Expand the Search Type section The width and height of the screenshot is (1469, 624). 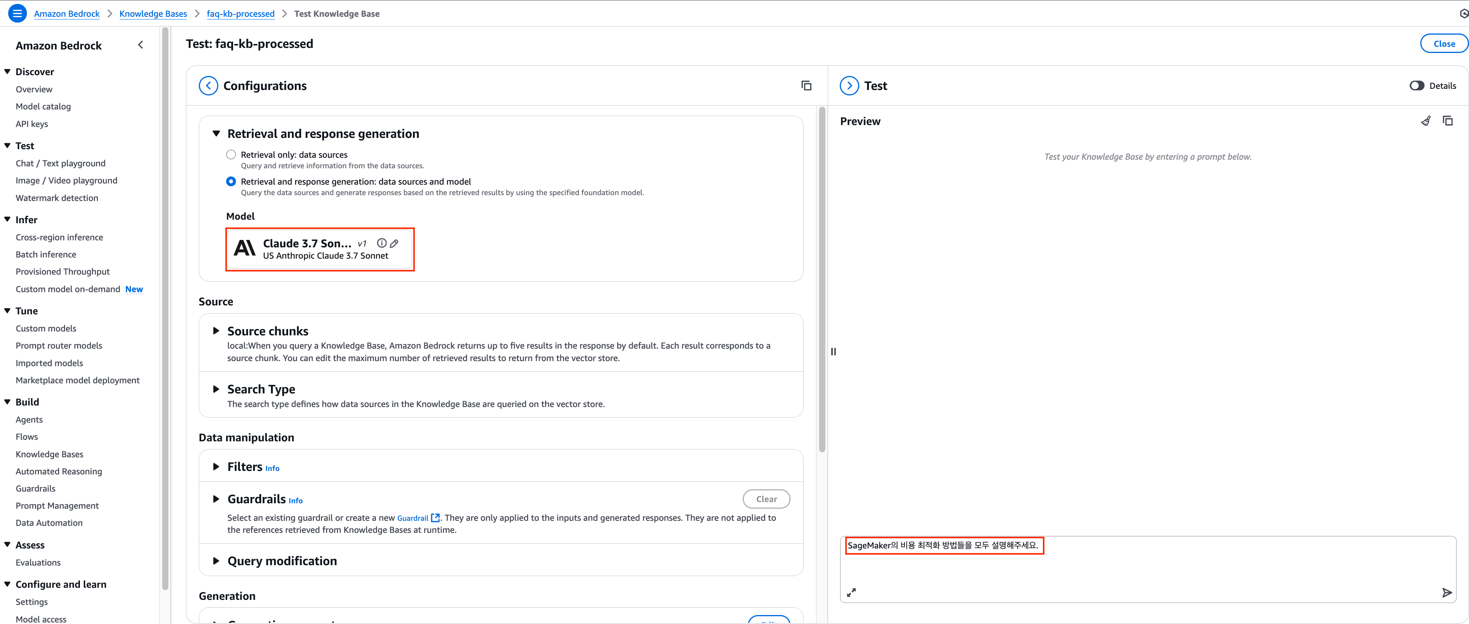[x=216, y=389]
